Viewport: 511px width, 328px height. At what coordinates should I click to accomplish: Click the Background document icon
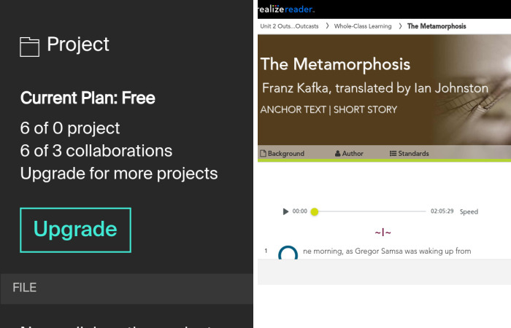tap(264, 154)
